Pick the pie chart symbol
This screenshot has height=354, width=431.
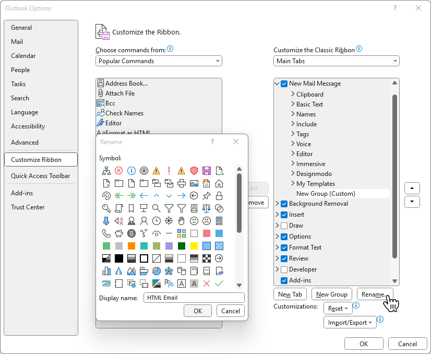pos(157,271)
